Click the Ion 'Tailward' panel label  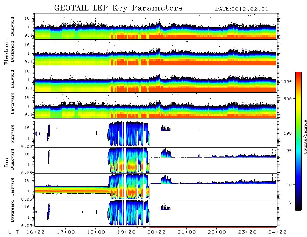(x=12, y=187)
